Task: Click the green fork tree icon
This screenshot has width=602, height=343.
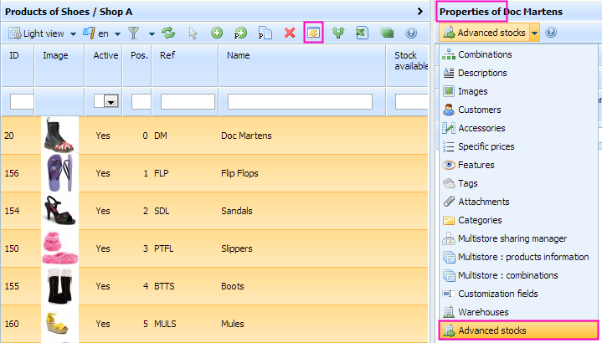Action: [338, 33]
